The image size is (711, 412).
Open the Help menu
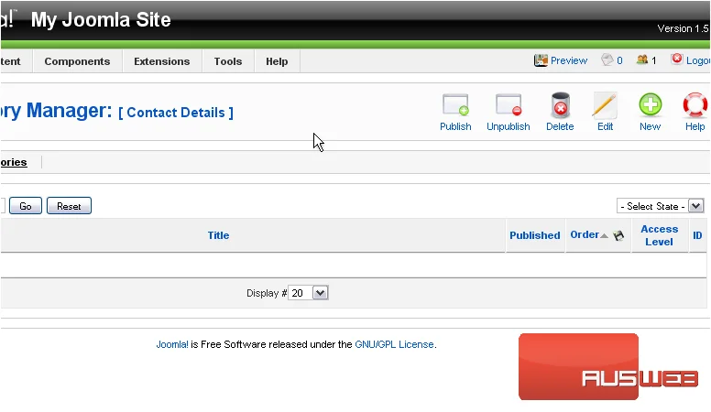[x=277, y=61]
